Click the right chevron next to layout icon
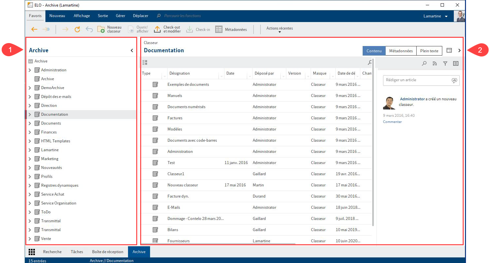Screen dimensions: 490x263 pos(460,51)
